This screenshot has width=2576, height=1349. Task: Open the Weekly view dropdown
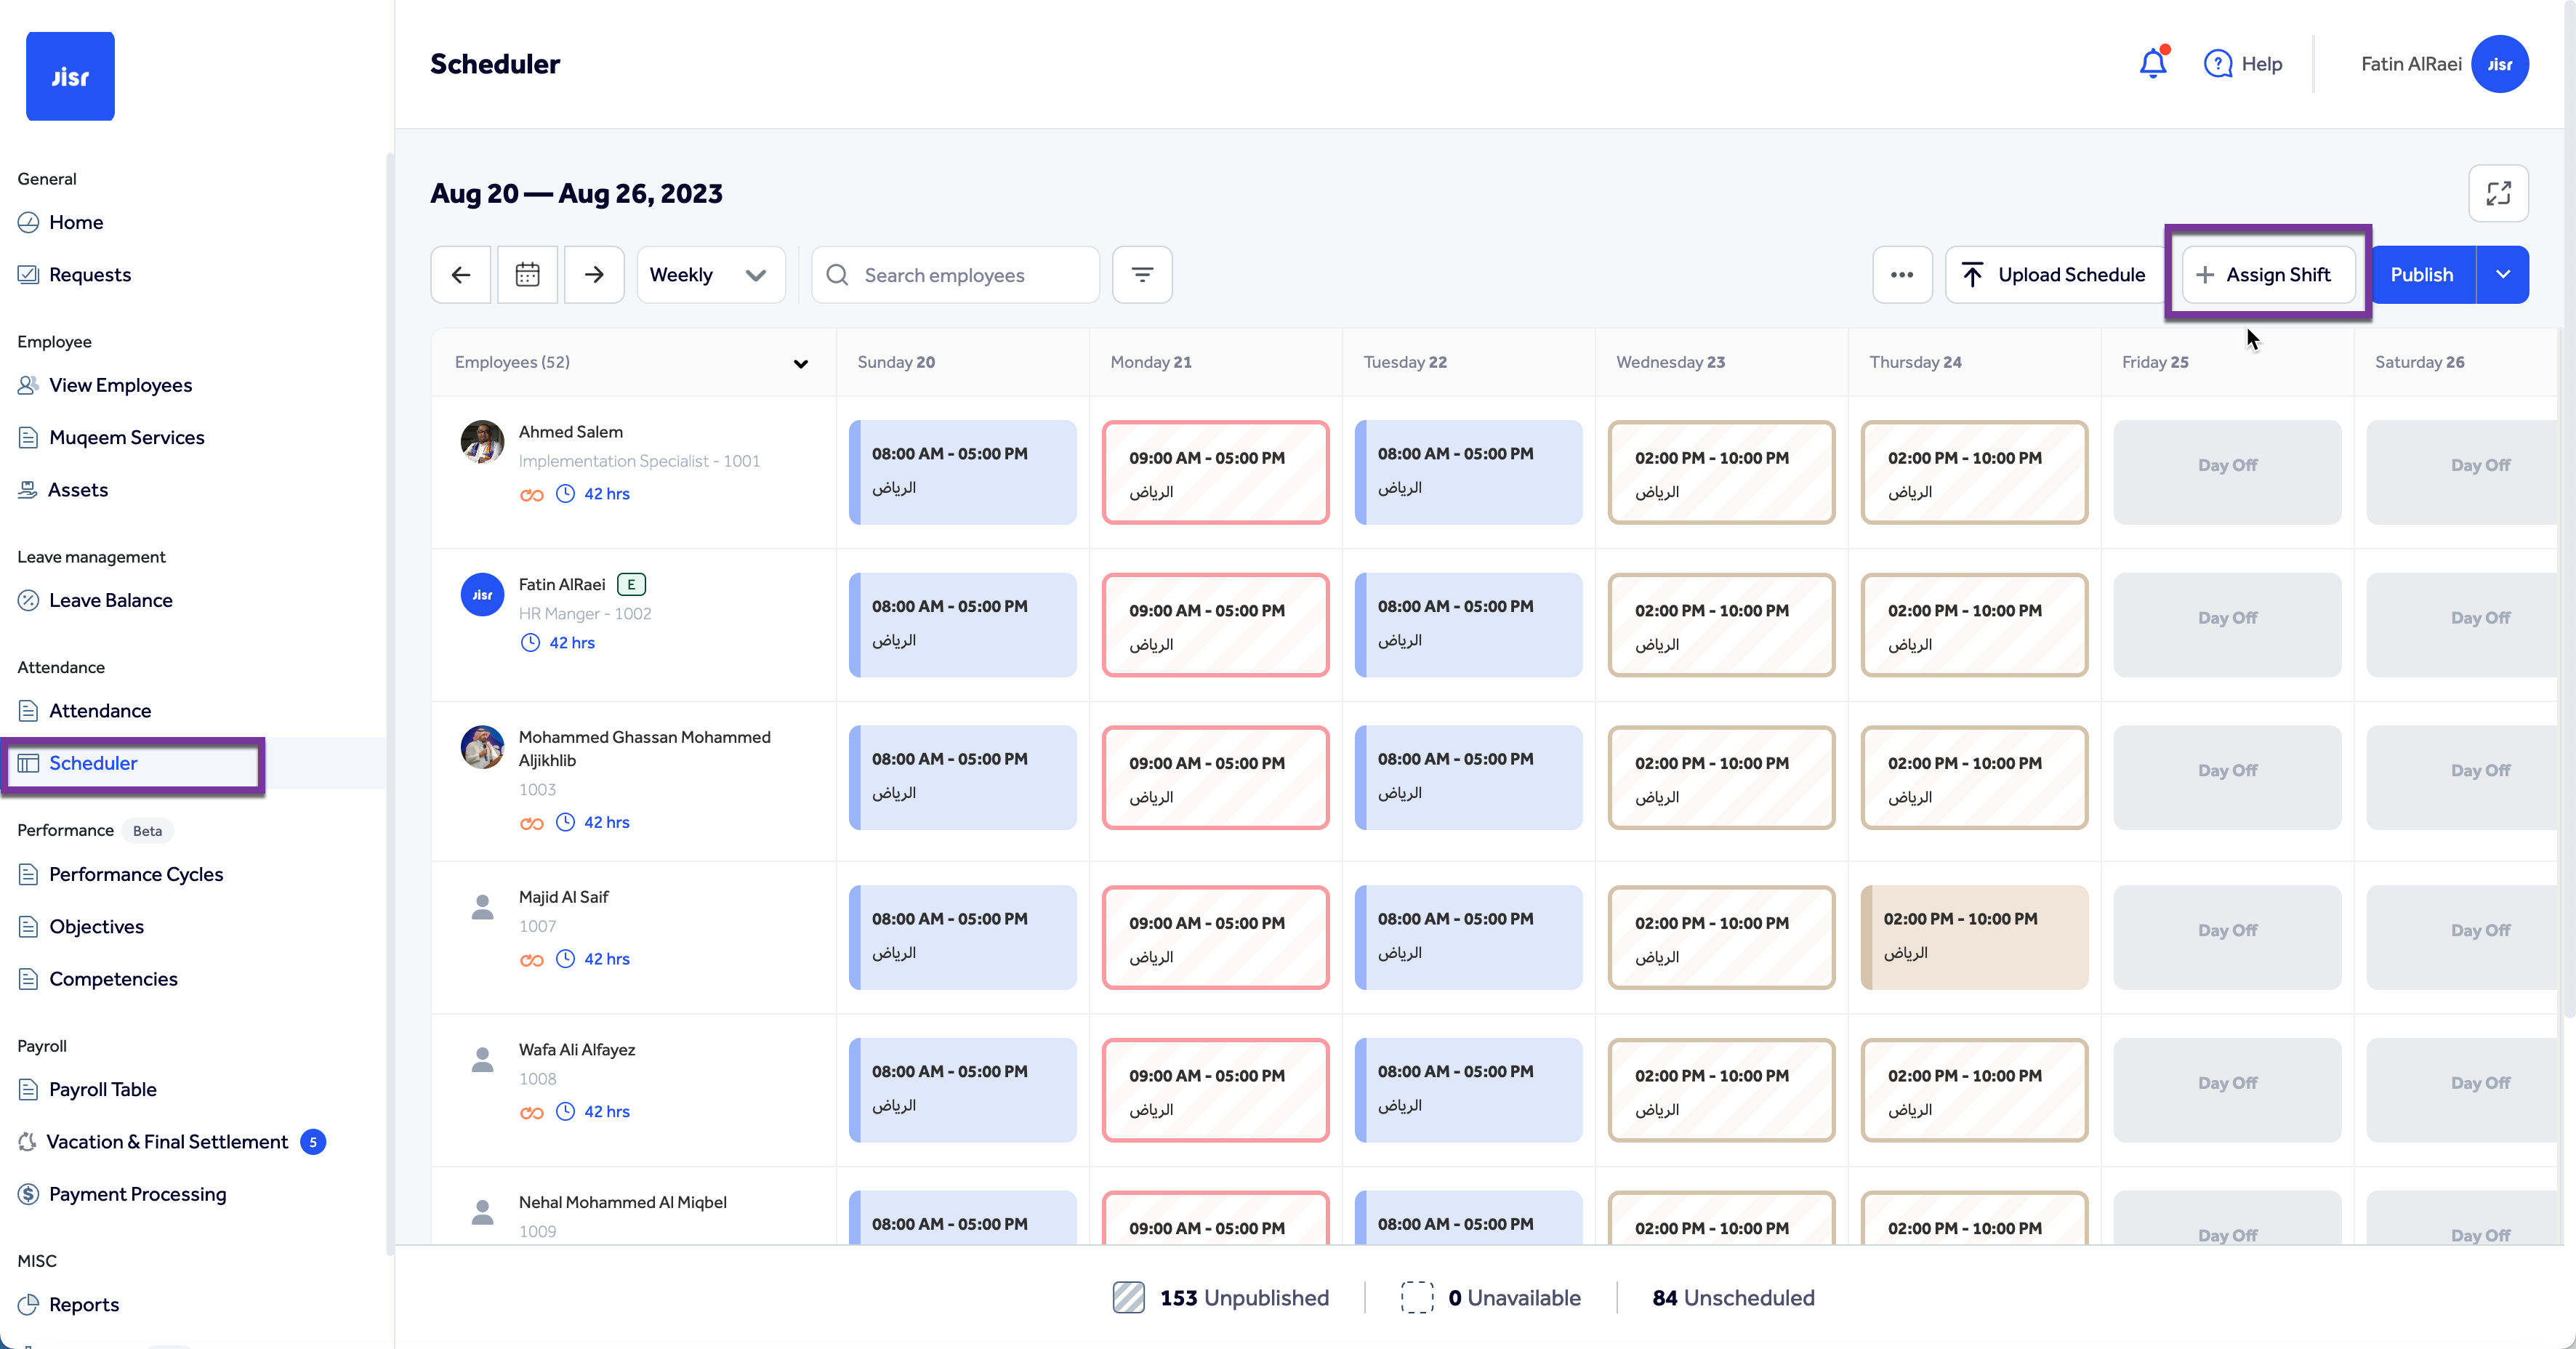[710, 274]
